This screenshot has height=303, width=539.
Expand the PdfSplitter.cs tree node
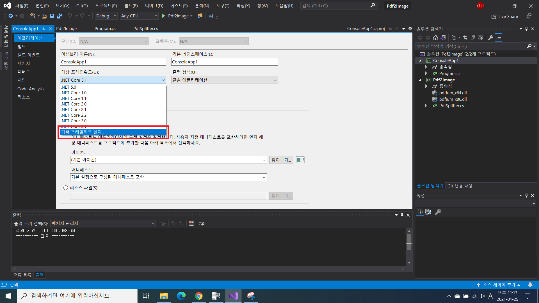[426, 106]
